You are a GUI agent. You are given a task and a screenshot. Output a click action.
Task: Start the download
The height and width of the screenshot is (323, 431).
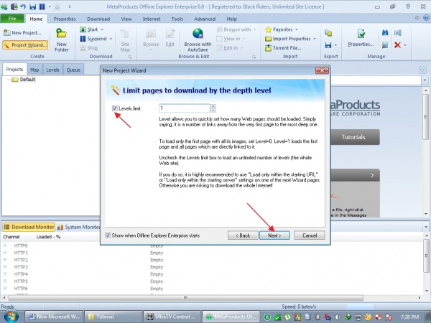pyautogui.click(x=89, y=29)
